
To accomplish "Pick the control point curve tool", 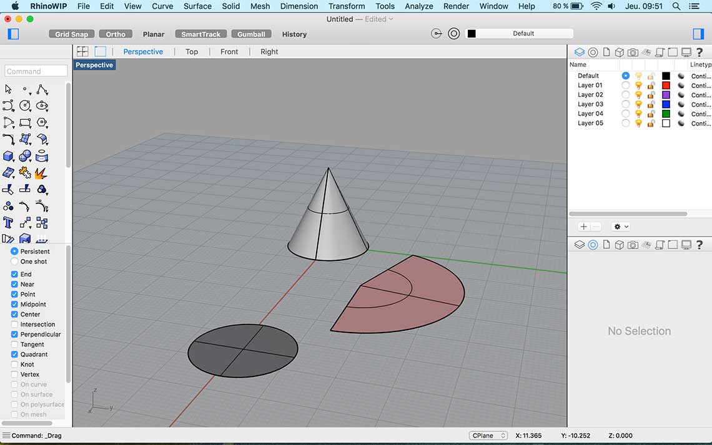I will 8,106.
